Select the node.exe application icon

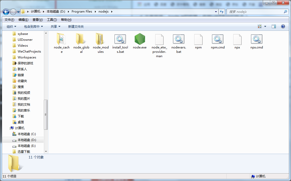[140, 39]
